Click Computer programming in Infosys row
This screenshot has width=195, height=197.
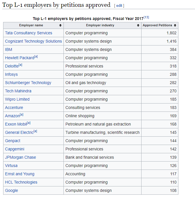pyautogui.click(x=86, y=74)
